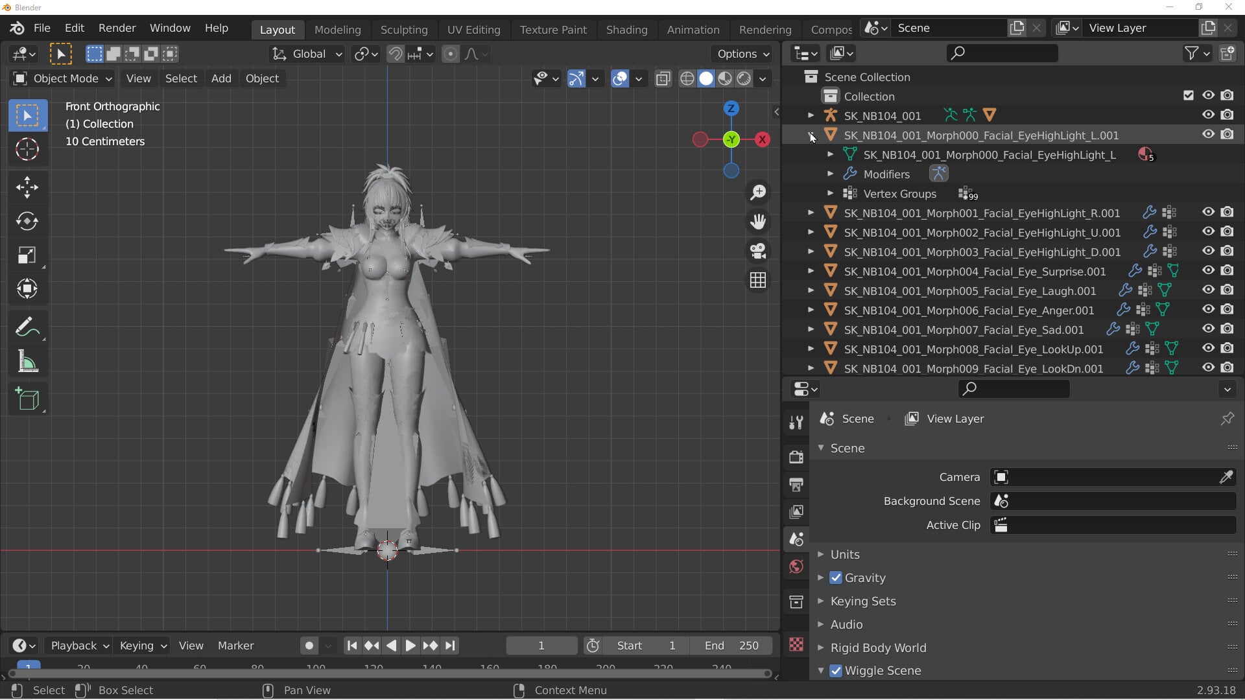Screen dimensions: 1245x700
Task: Disable the Gravity checkbox
Action: 836,577
